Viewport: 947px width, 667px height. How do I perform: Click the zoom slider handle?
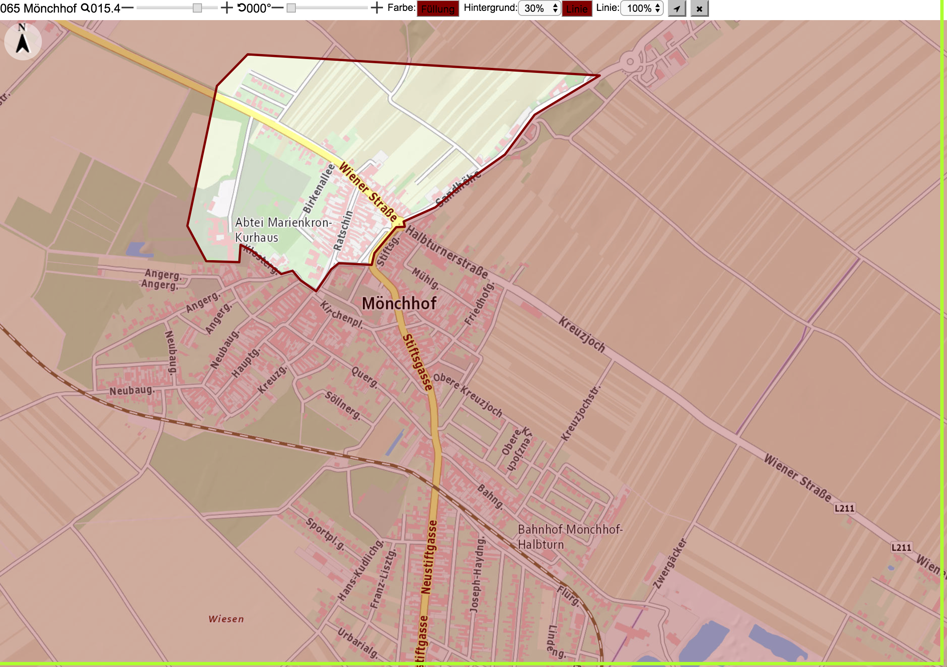pyautogui.click(x=197, y=8)
